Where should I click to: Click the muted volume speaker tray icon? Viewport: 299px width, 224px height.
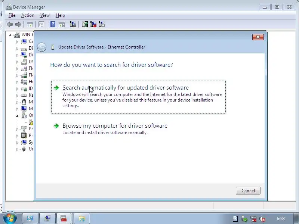(x=262, y=219)
